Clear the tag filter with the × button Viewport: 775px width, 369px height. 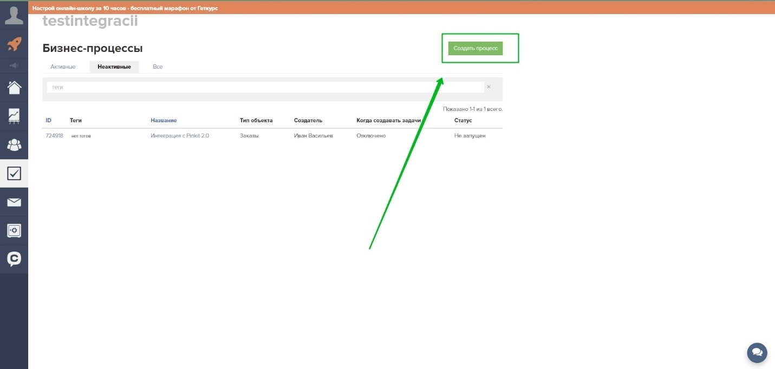[x=489, y=87]
